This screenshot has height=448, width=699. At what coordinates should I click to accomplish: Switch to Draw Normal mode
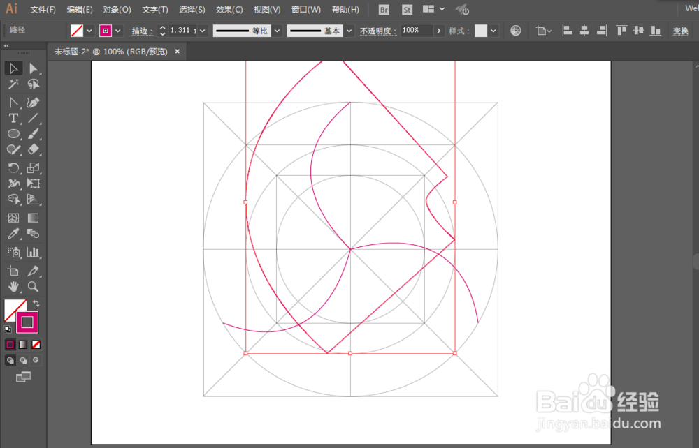(10, 360)
